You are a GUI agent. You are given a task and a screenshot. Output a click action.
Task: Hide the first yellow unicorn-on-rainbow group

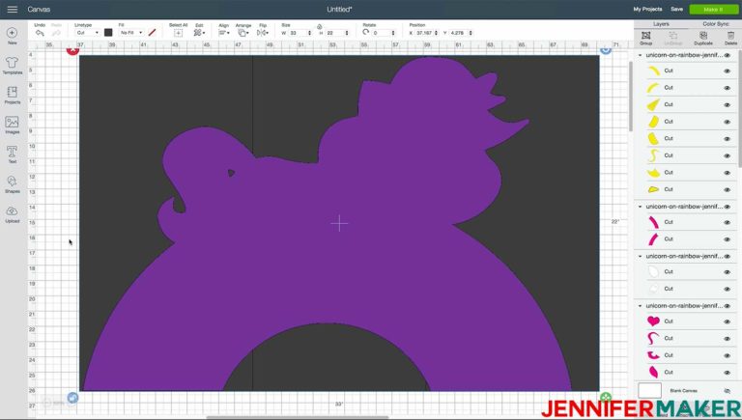tap(727, 55)
